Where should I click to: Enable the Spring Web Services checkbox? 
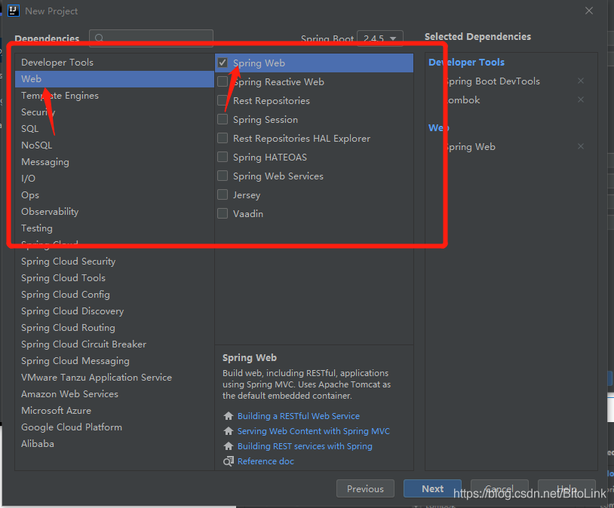(x=223, y=176)
